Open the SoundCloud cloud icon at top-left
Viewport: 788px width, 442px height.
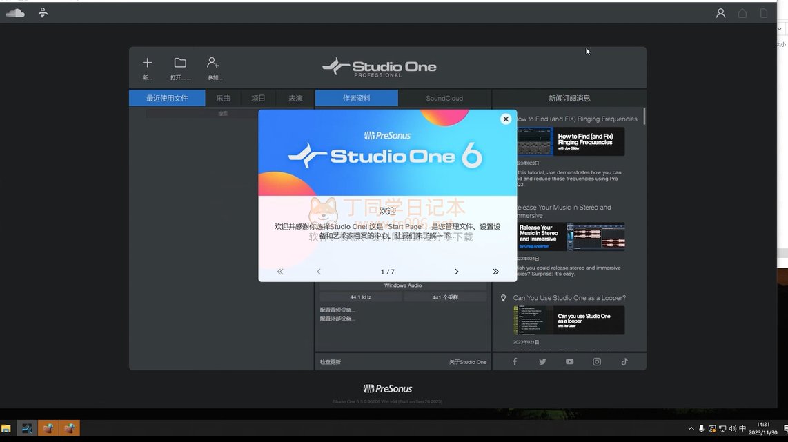click(x=15, y=13)
